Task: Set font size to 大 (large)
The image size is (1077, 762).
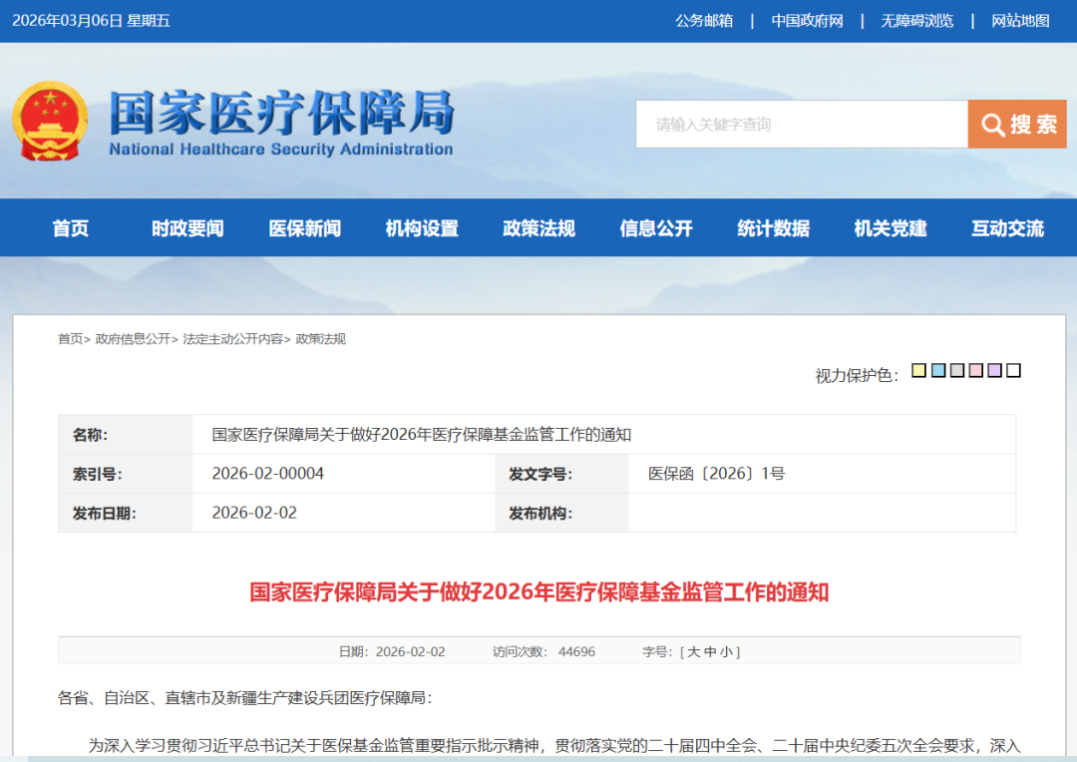Action: coord(694,651)
